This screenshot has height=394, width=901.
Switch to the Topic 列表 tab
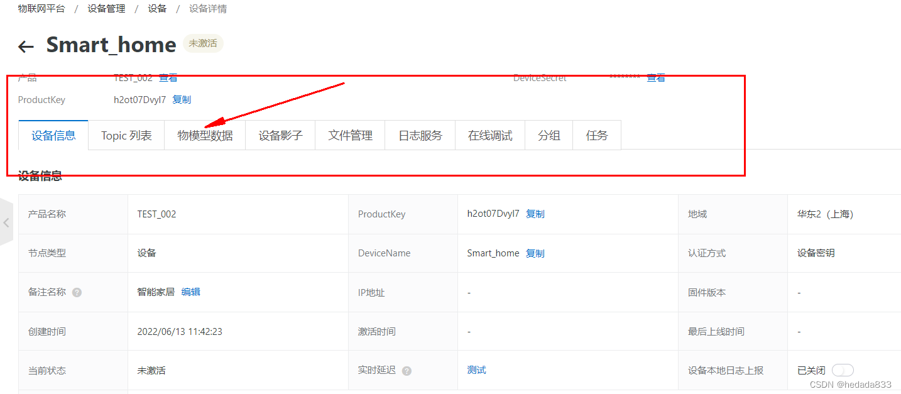coord(126,135)
